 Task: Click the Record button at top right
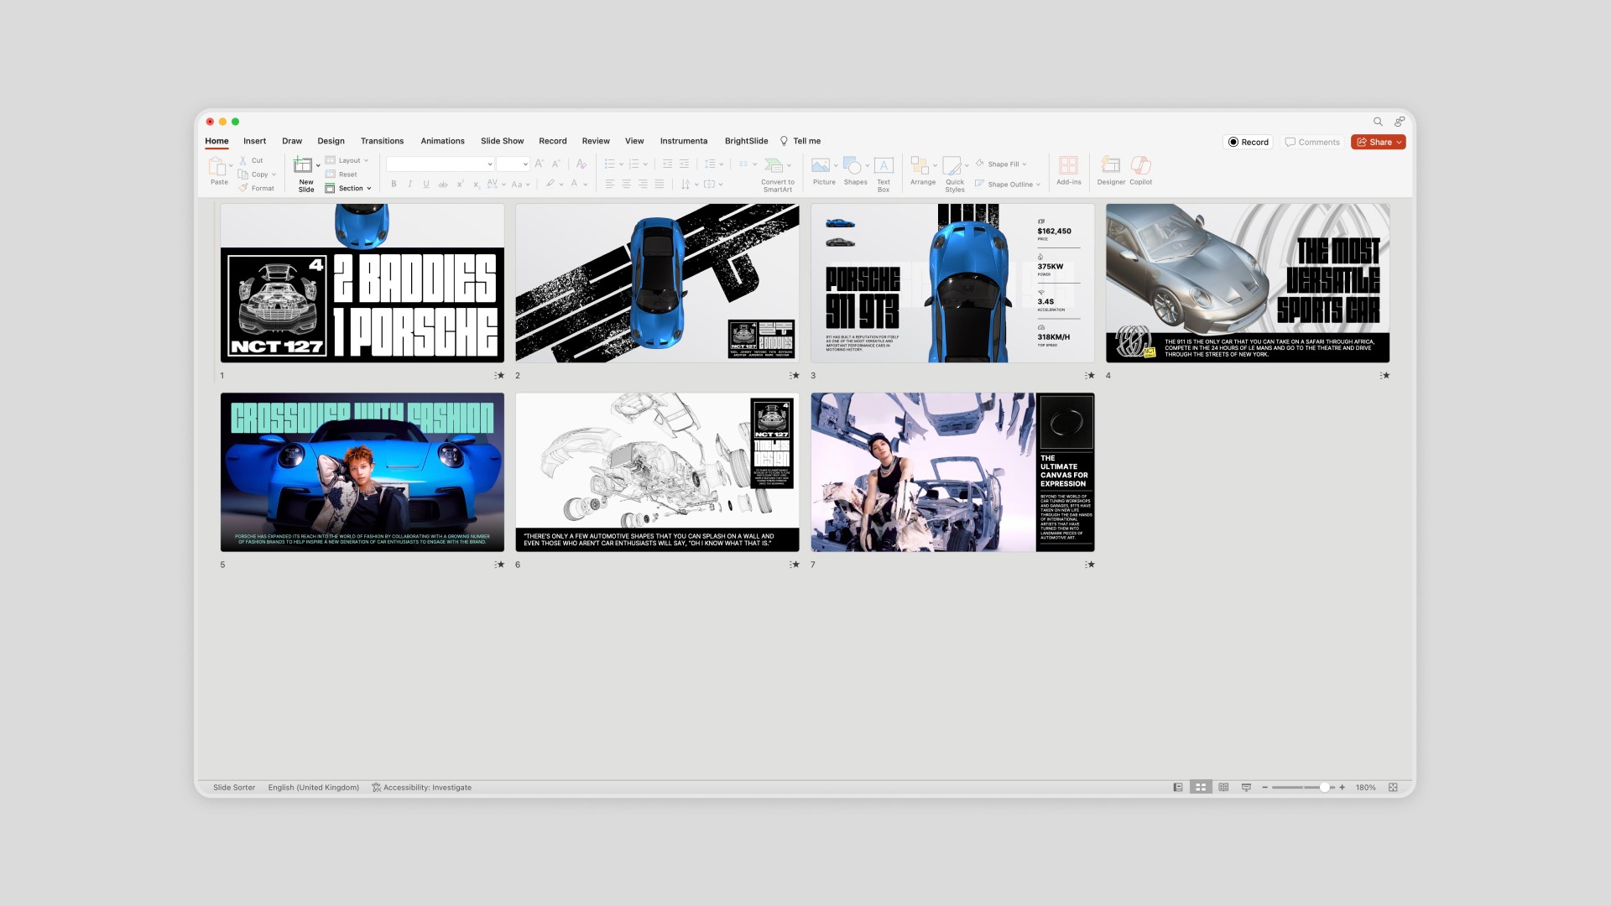1248,143
